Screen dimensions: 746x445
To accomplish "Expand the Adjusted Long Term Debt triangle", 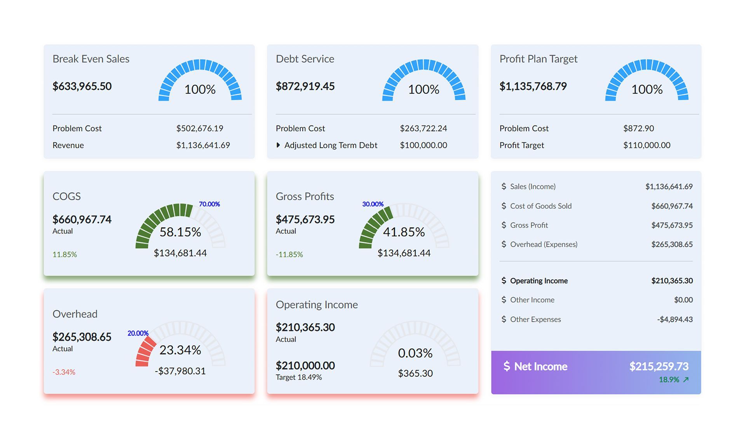I will tap(278, 145).
